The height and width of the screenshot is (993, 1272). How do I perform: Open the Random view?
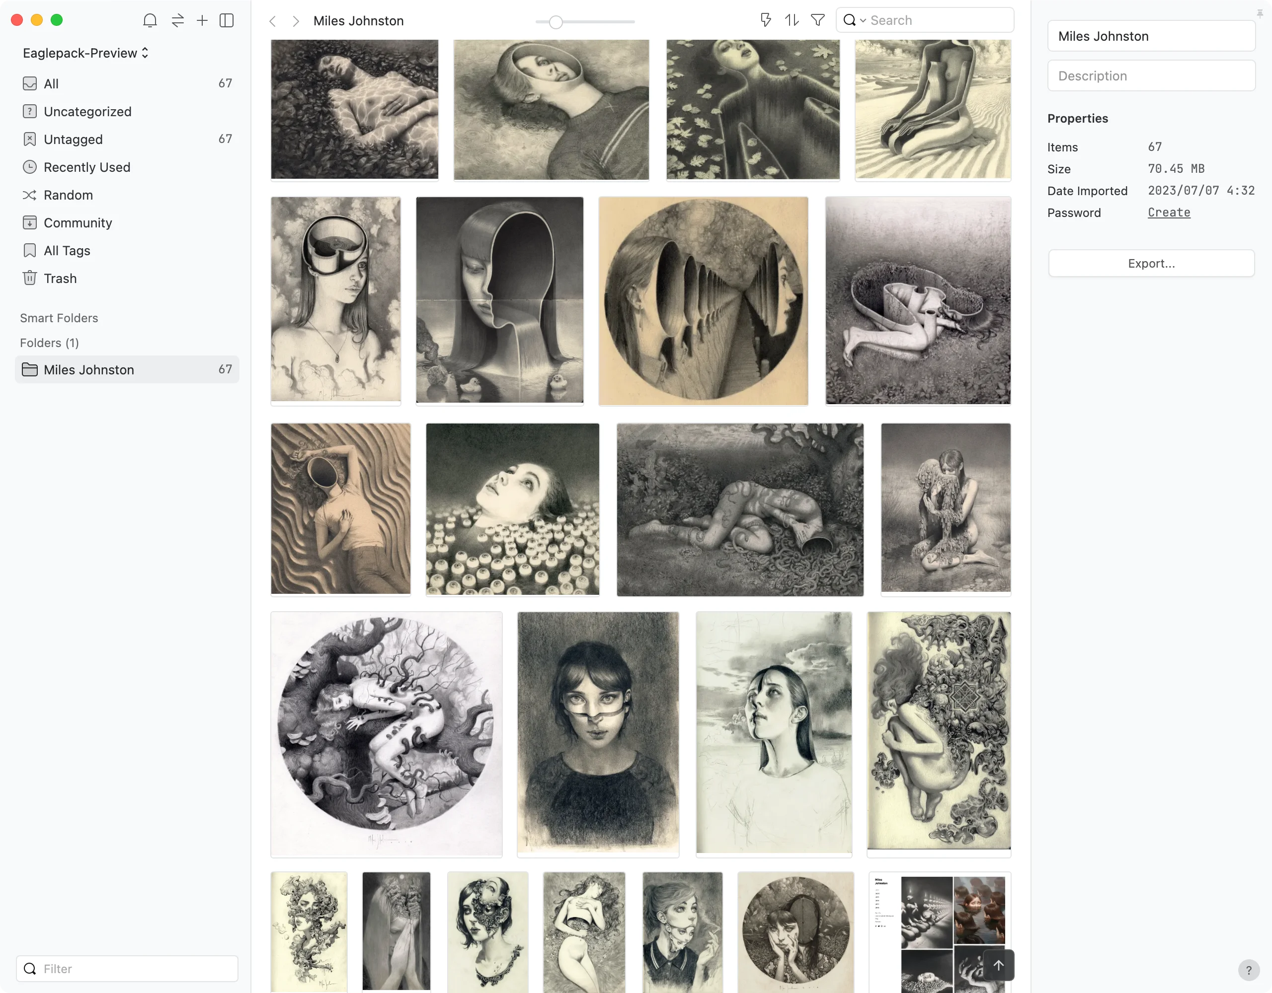(127, 195)
